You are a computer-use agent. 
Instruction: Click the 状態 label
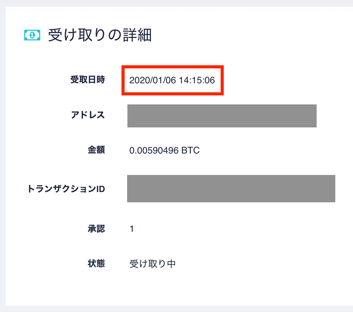coord(96,264)
